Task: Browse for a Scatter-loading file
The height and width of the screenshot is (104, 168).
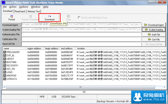Action: point(154,30)
